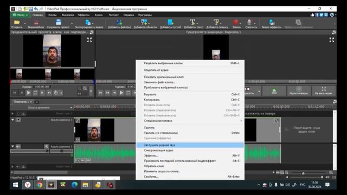Open Google Chrome from the taskbar

[40, 185]
